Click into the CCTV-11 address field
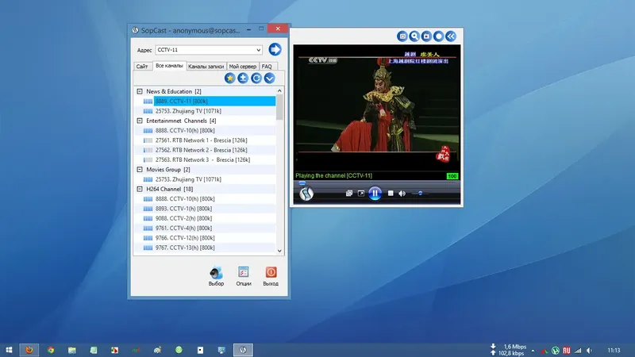 coord(206,50)
